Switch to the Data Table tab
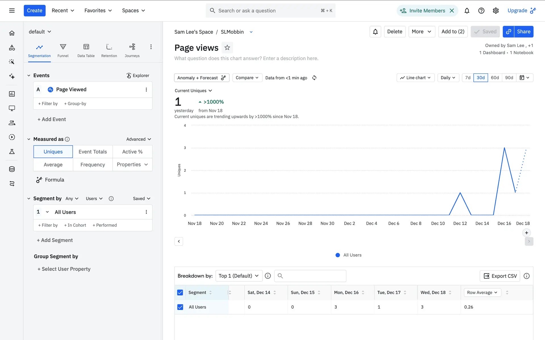Image resolution: width=545 pixels, height=340 pixels. coord(86,50)
